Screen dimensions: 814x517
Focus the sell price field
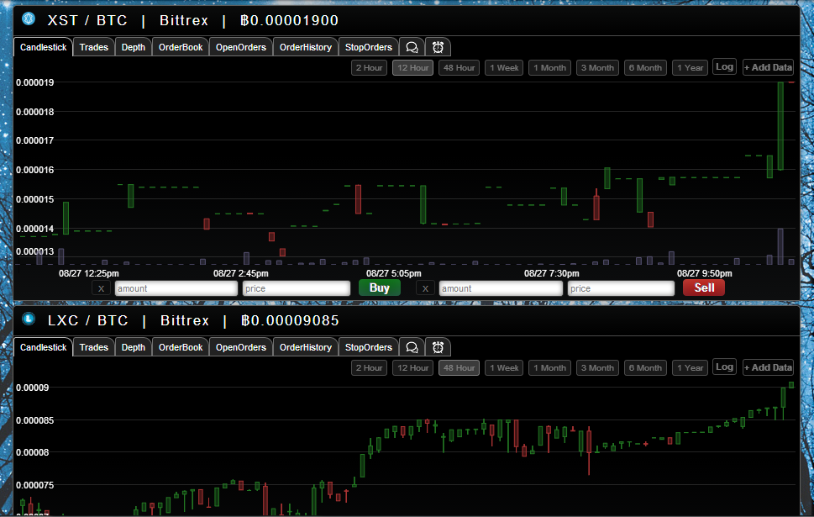621,288
